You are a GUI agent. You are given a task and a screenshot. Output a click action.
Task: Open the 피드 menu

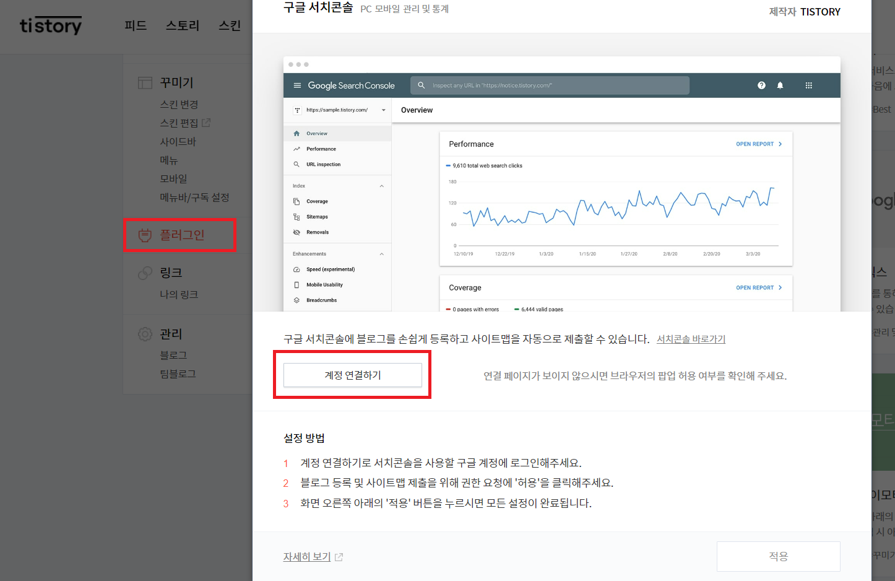pos(136,25)
